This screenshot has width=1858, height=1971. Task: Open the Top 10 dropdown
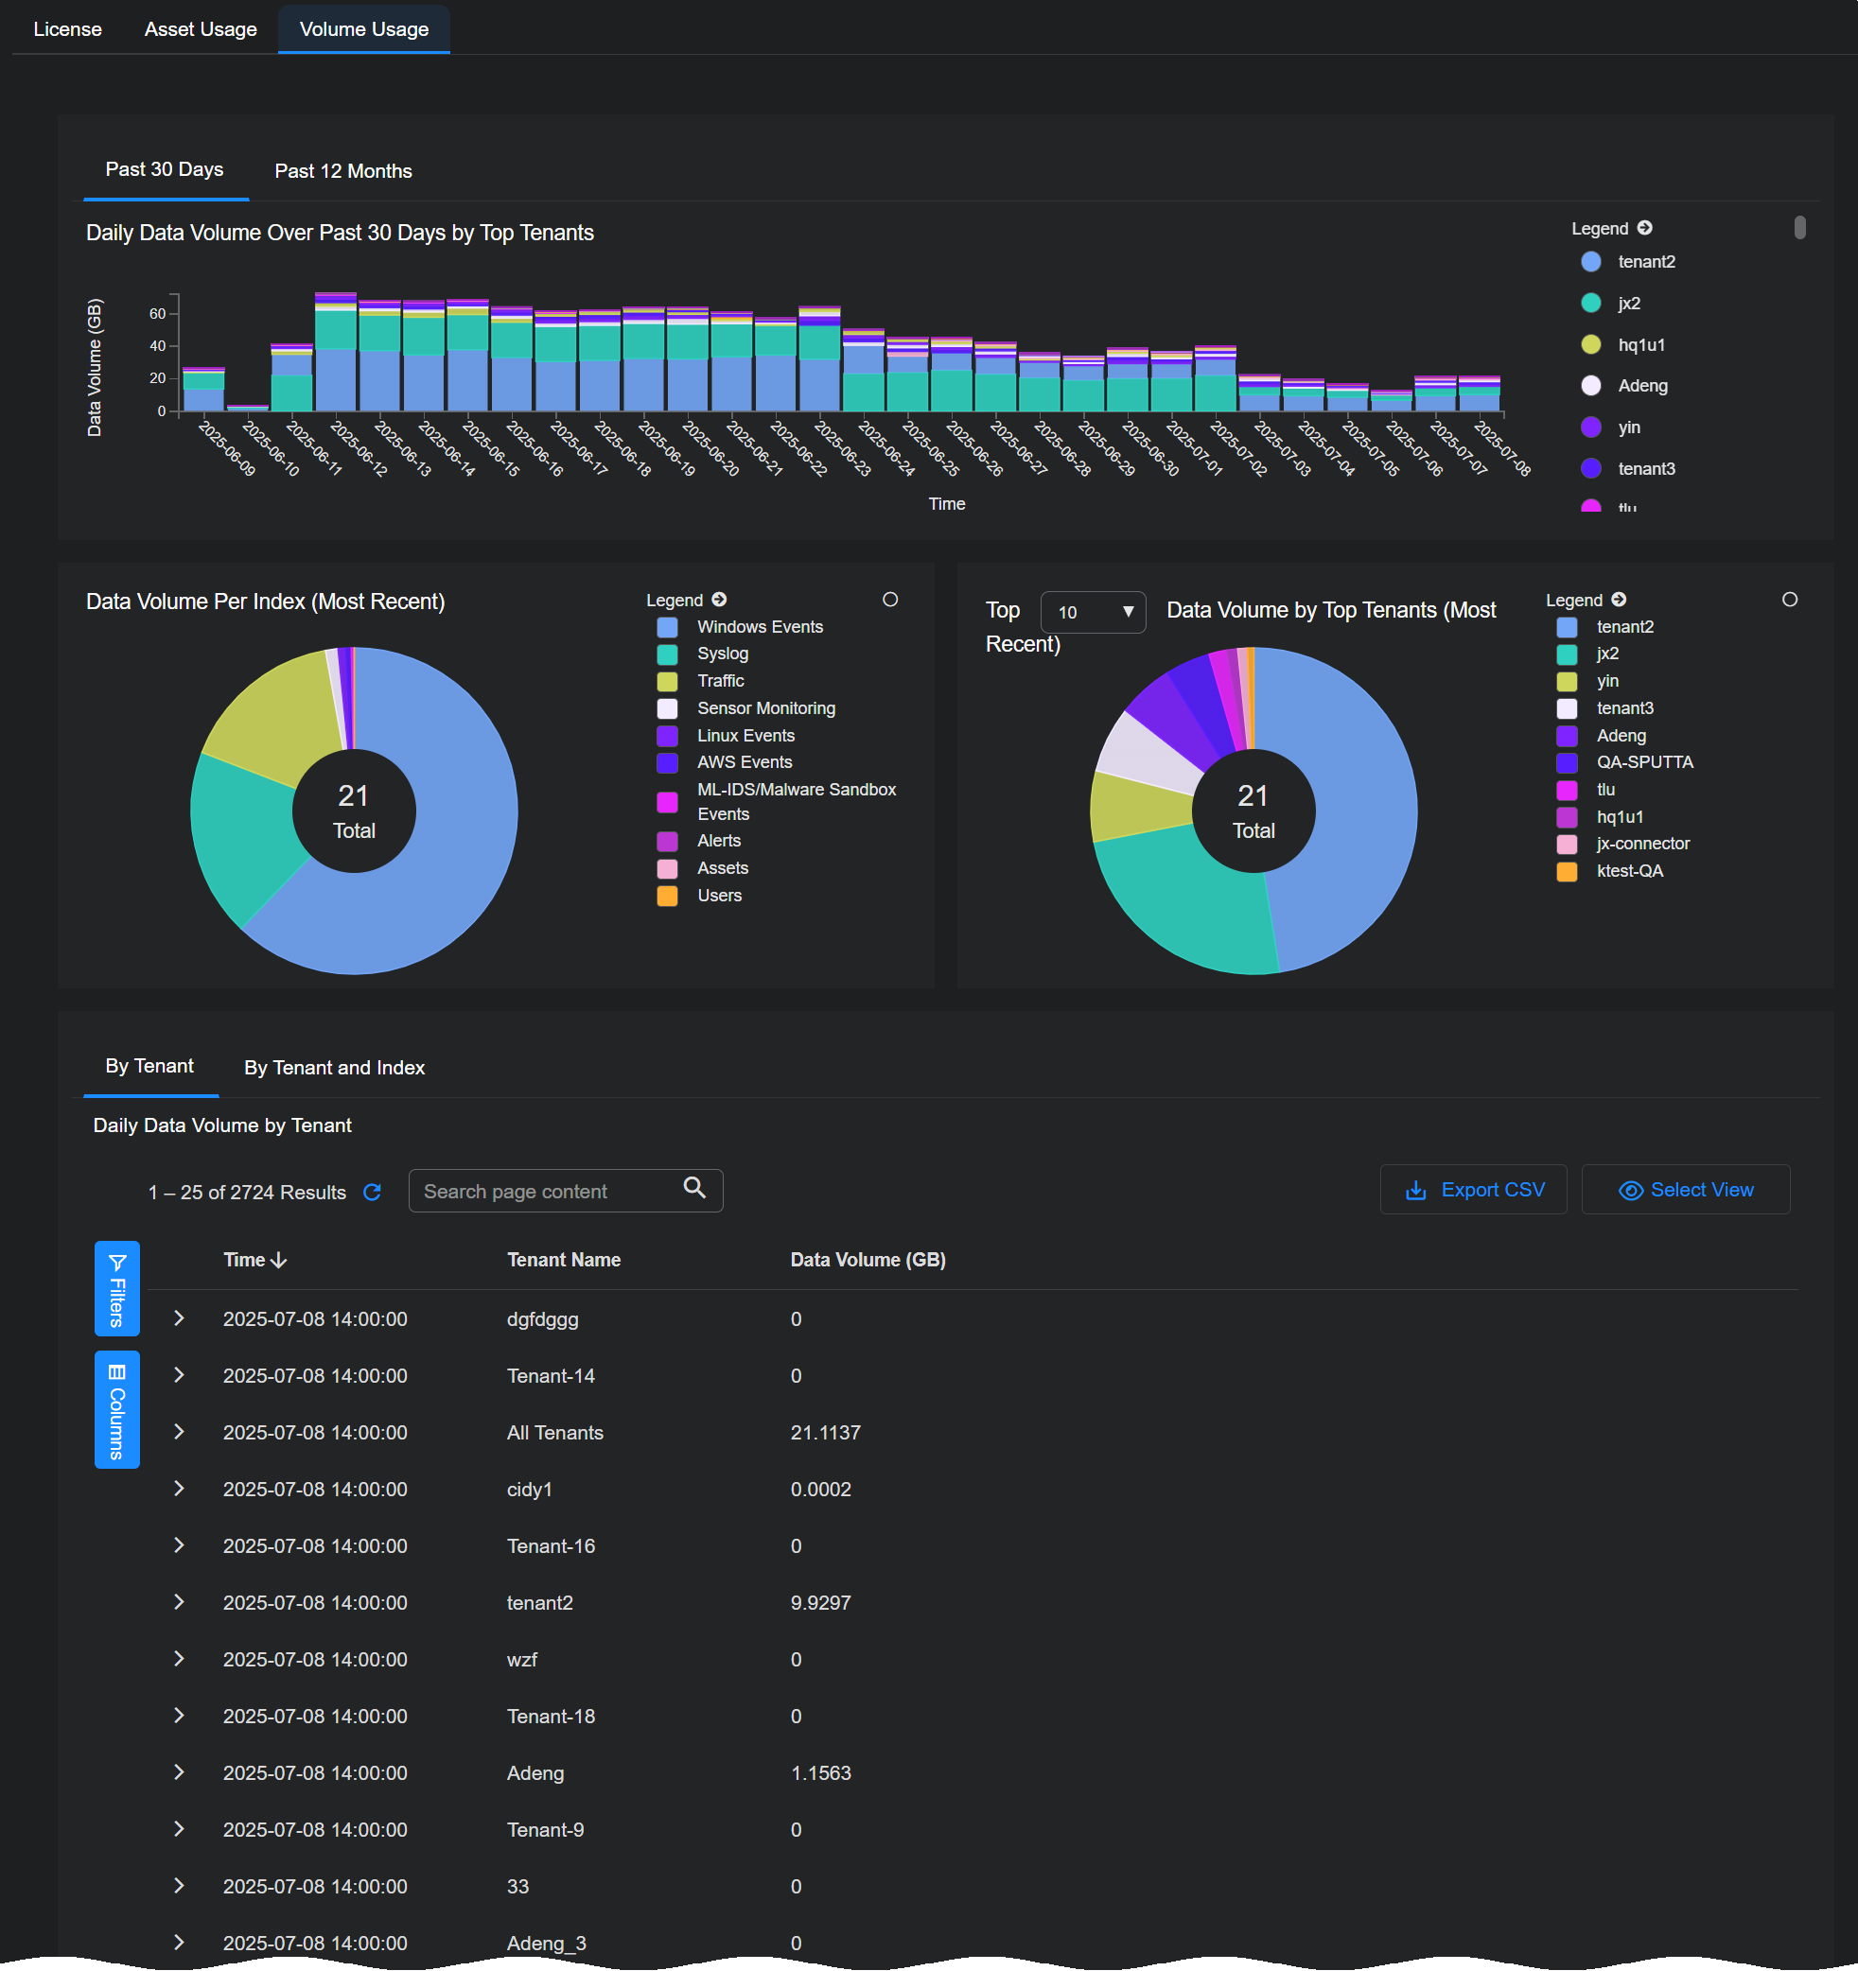(1093, 613)
